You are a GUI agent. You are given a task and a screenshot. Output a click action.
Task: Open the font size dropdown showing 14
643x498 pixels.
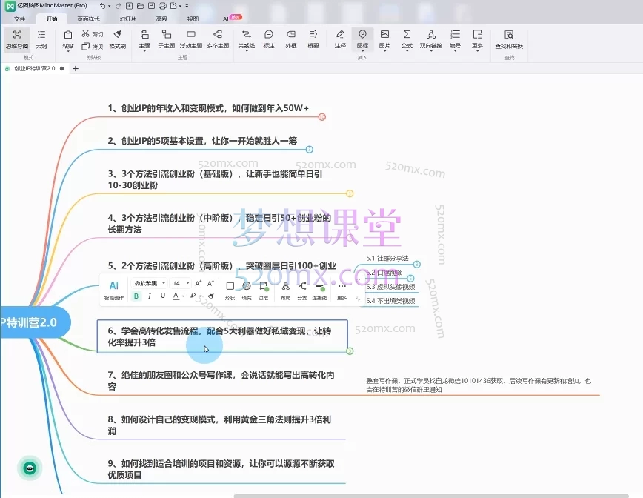pos(181,283)
